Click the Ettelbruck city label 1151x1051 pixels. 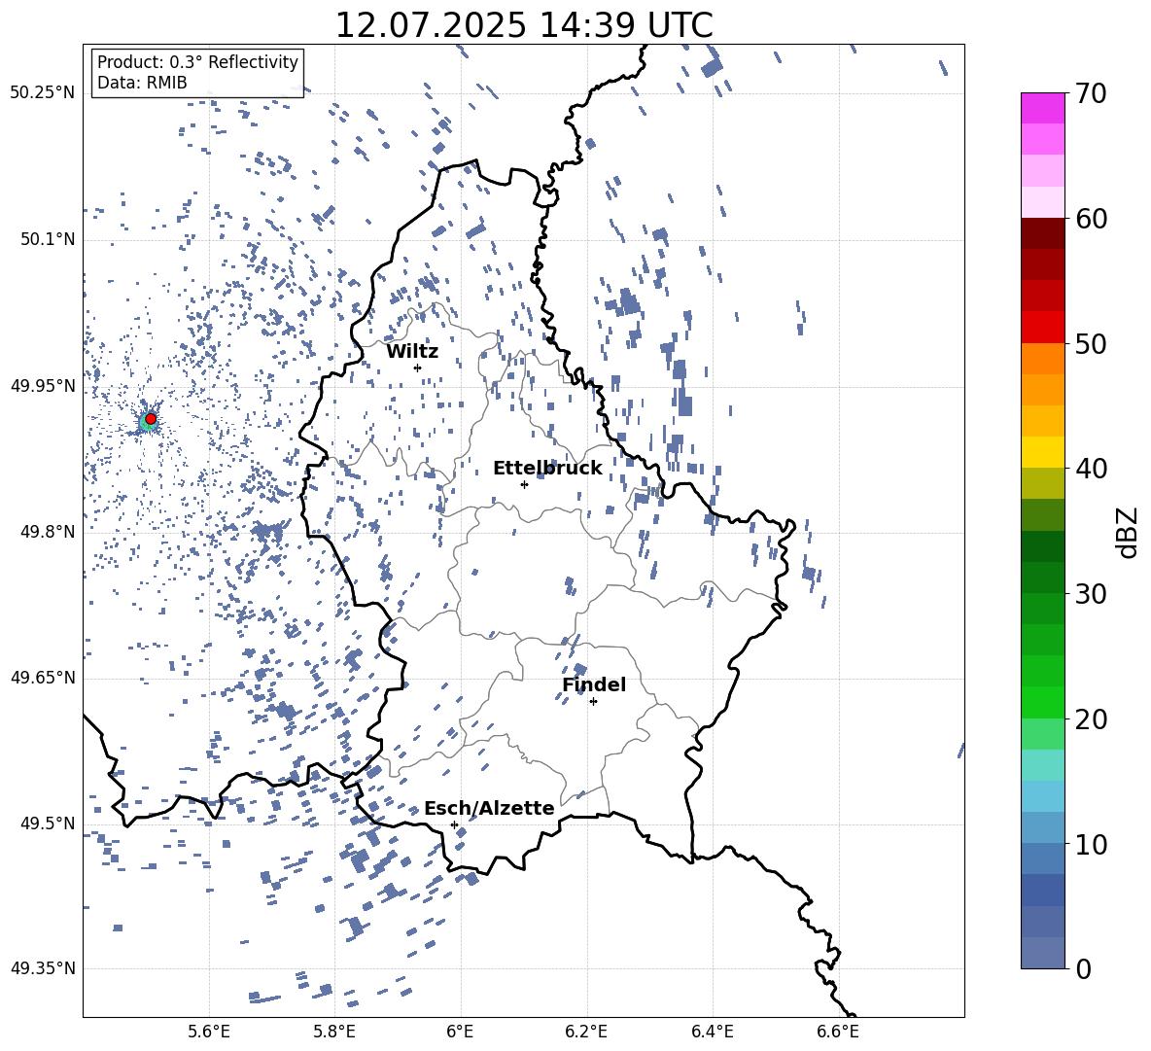[x=547, y=469]
